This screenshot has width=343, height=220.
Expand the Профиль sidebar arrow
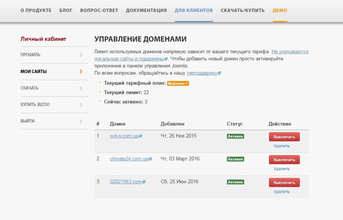point(81,55)
